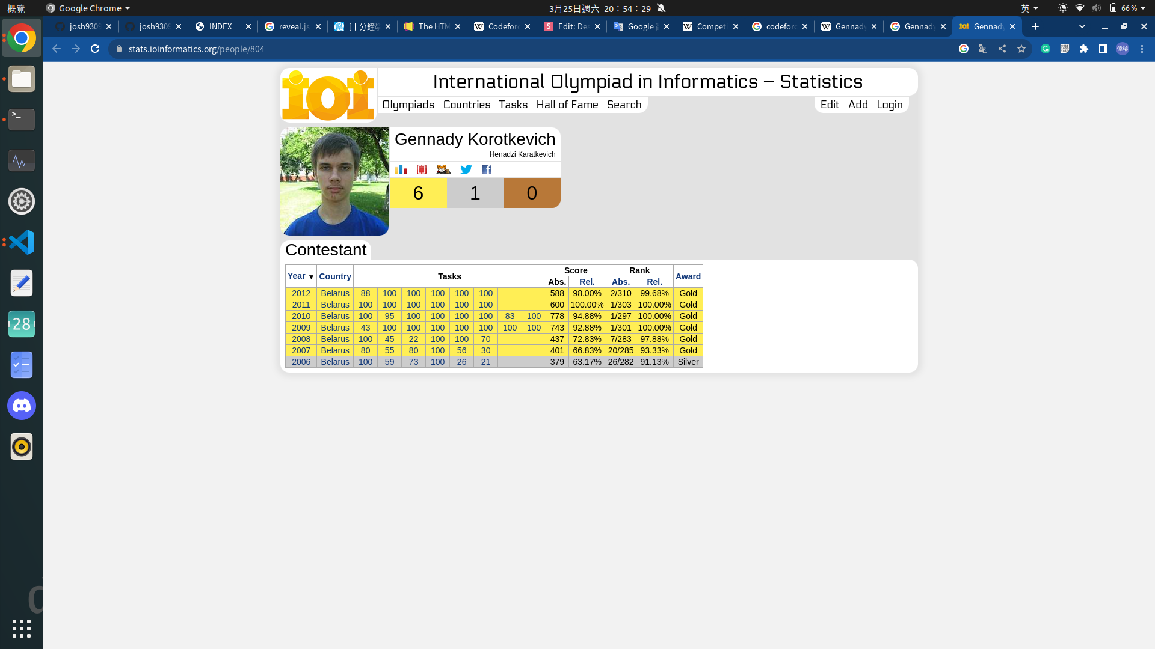Viewport: 1155px width, 649px height.
Task: Click the fox mascot profile icon
Action: (x=443, y=169)
